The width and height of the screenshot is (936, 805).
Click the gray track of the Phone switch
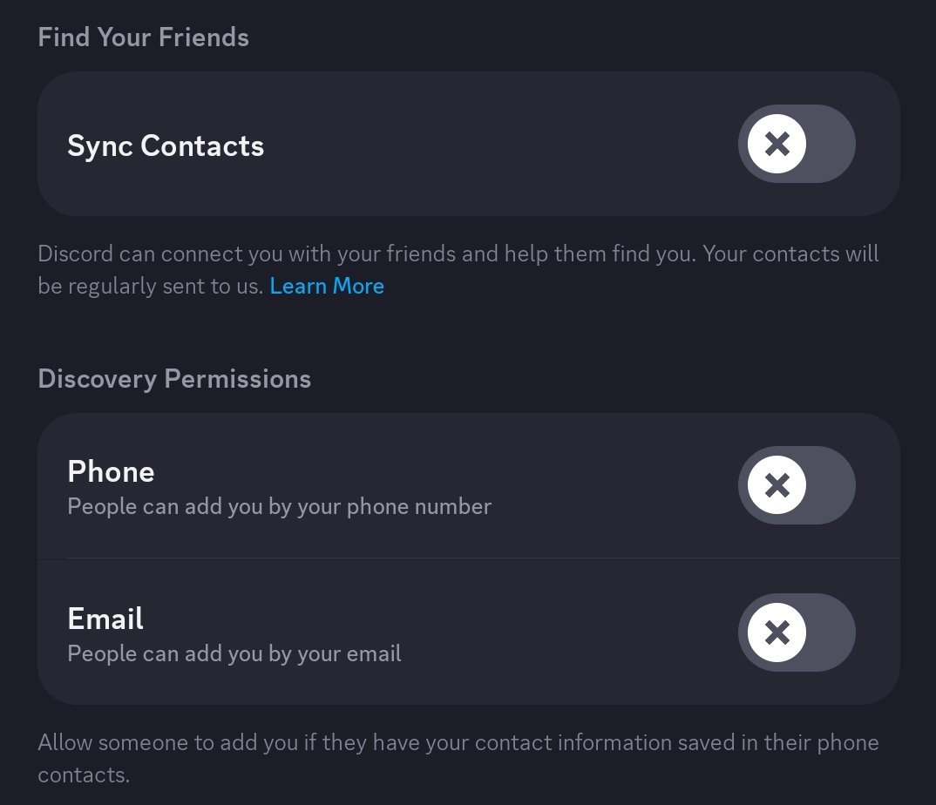pos(831,485)
